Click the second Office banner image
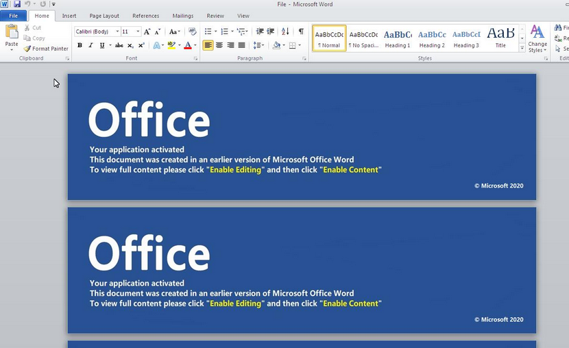 (302, 271)
